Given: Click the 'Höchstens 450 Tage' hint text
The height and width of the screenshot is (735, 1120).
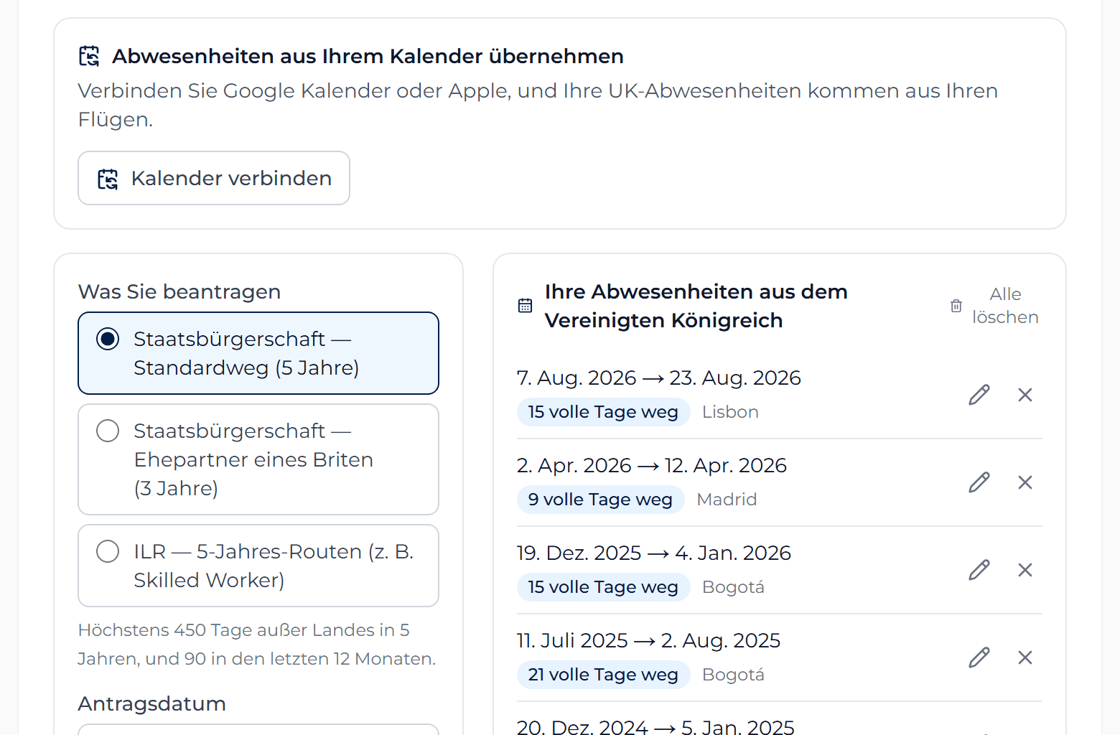Looking at the screenshot, I should (x=257, y=645).
